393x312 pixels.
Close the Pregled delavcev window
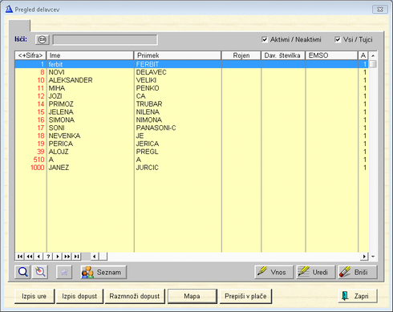379,10
